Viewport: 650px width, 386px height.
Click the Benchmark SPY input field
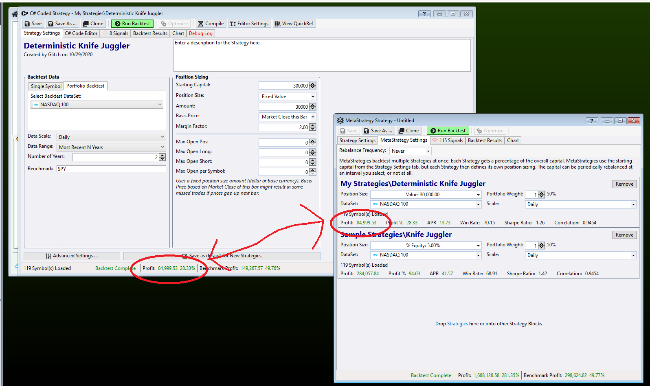tap(111, 169)
